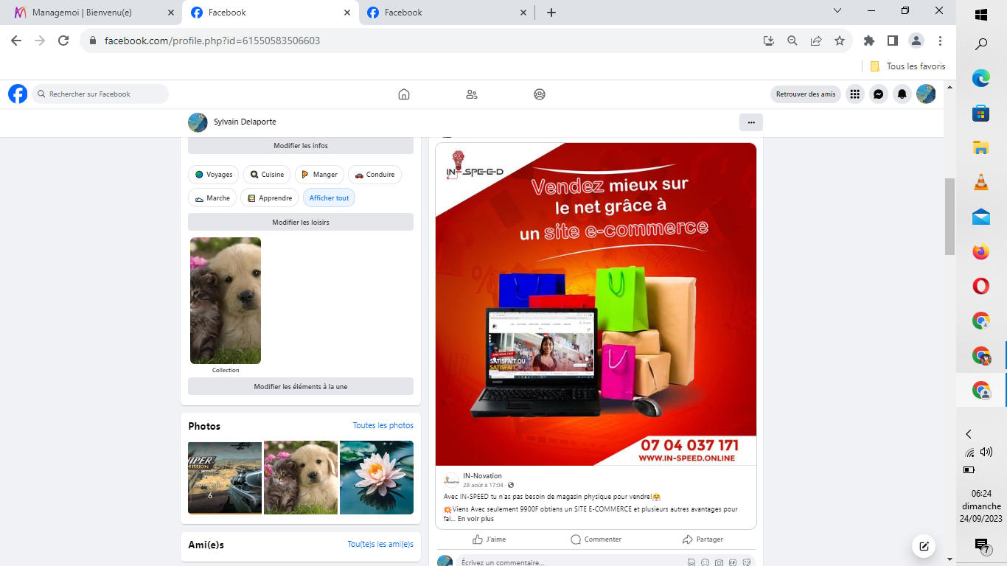
Task: Open the Toutes les photos link
Action: [x=383, y=425]
